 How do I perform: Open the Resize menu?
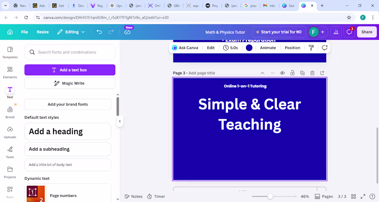point(42,32)
